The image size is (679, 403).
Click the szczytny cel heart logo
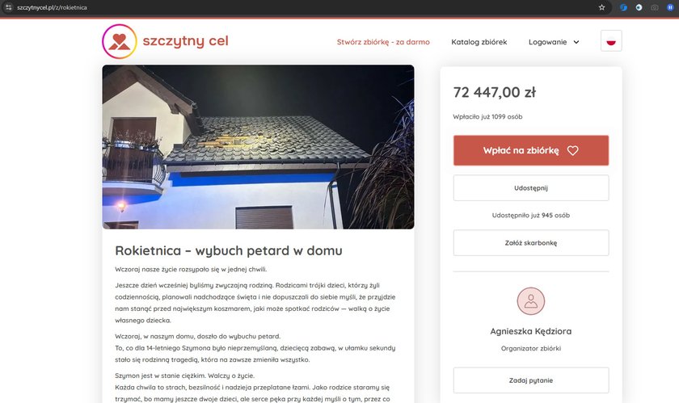[x=120, y=41]
